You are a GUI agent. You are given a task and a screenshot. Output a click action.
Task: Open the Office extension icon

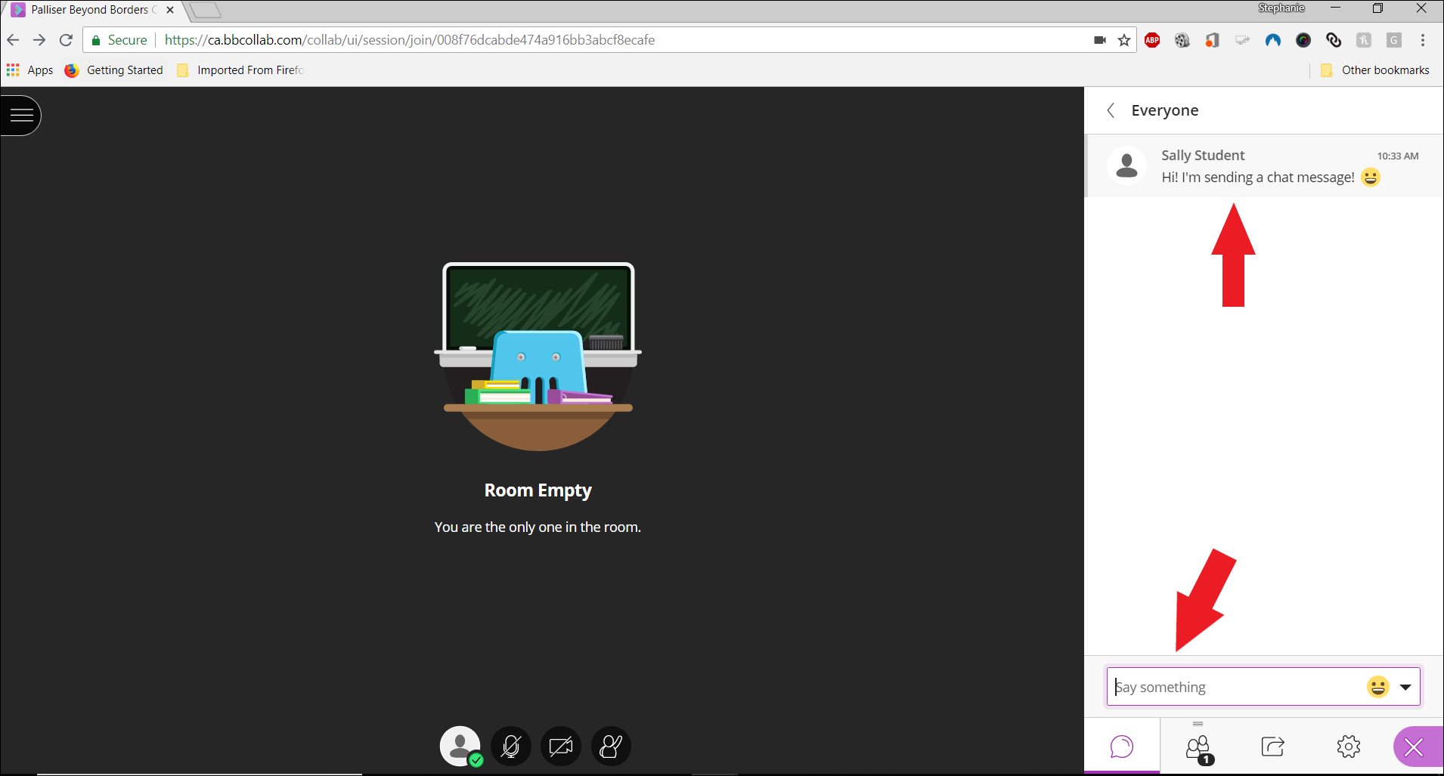[x=1213, y=40]
